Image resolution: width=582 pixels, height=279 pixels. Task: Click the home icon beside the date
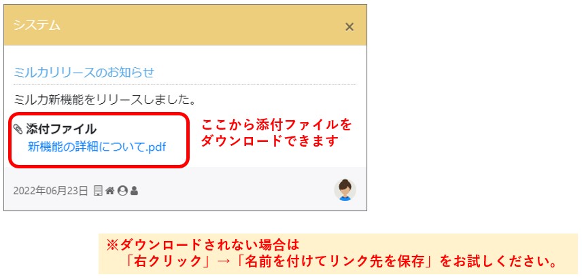109,191
